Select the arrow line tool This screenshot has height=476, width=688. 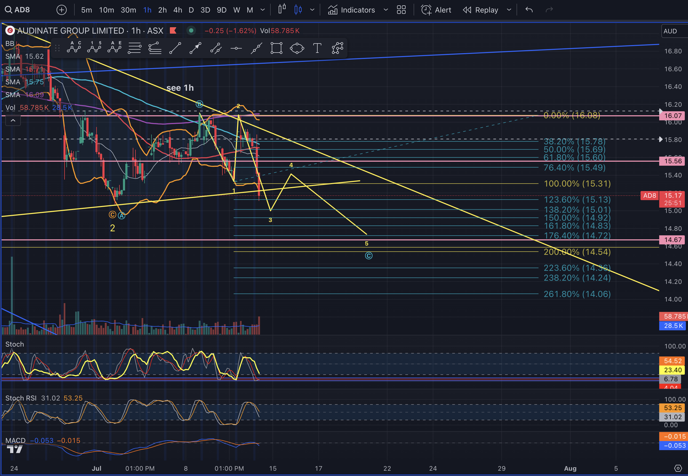pos(195,48)
